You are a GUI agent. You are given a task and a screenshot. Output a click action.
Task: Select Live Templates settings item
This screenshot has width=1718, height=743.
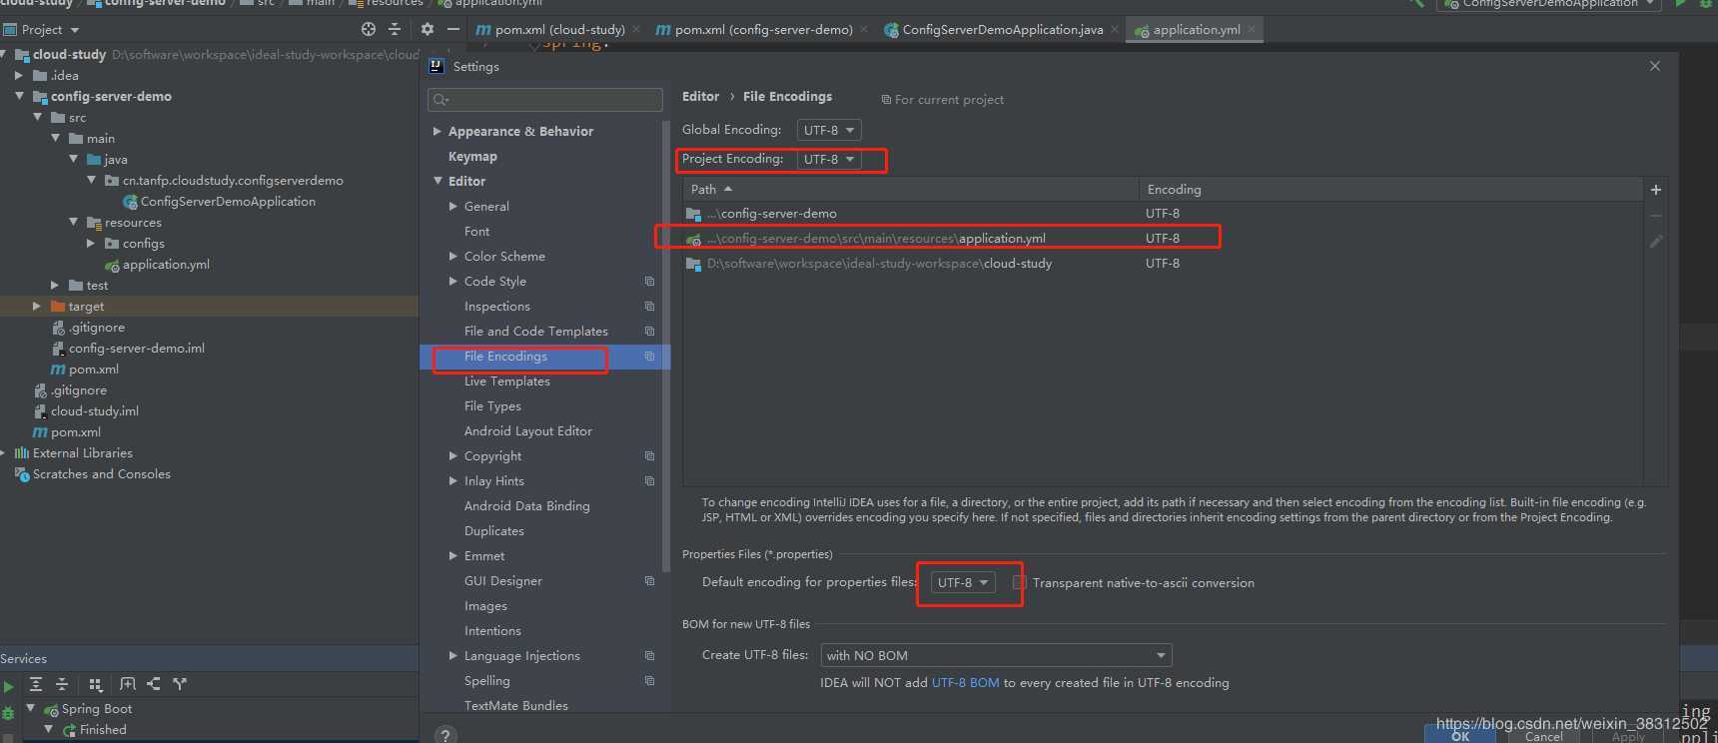[x=506, y=381]
